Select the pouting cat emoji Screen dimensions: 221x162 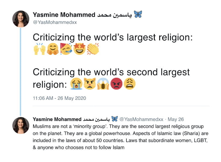pos(90,84)
